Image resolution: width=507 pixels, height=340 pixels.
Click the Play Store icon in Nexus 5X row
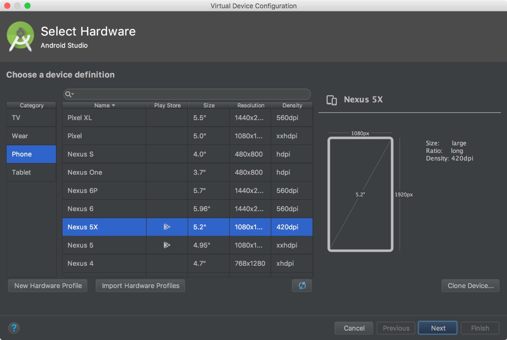(x=167, y=227)
